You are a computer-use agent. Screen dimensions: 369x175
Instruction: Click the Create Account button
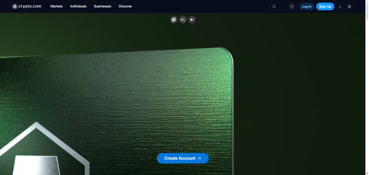tap(183, 158)
